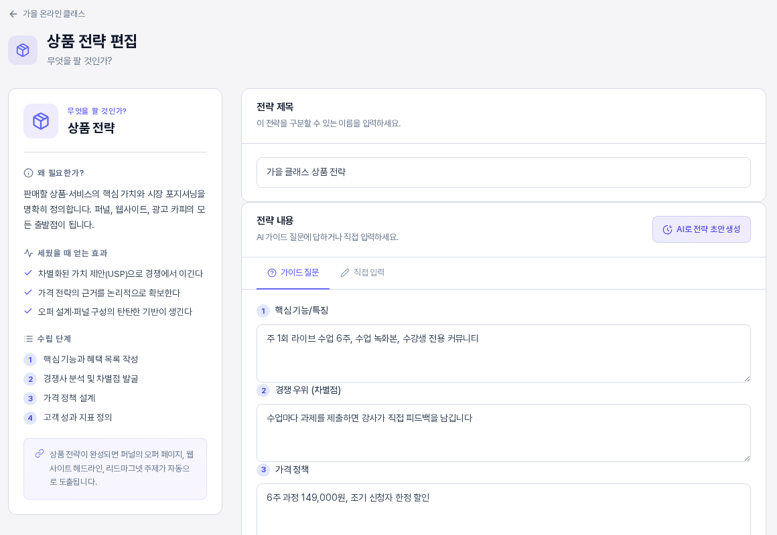The height and width of the screenshot is (535, 777).
Task: Click into the 경쟁 우위 (차별점) textarea
Action: (504, 433)
